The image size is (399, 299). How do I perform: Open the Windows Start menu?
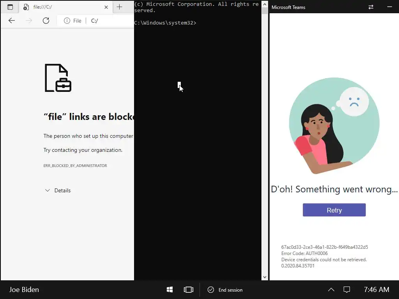pos(170,290)
